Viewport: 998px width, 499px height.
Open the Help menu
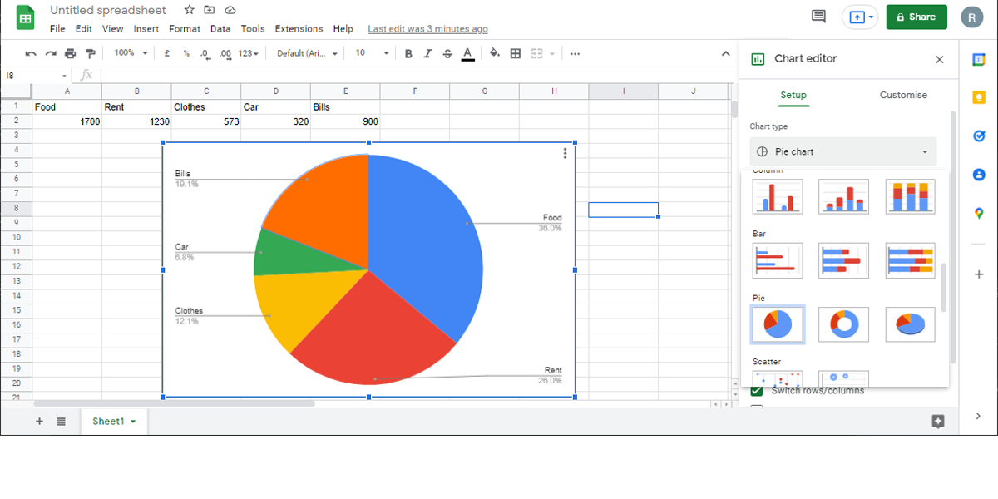[343, 29]
